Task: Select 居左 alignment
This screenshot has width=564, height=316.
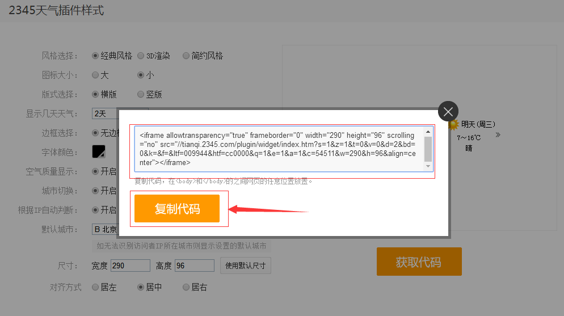Action: pos(95,287)
